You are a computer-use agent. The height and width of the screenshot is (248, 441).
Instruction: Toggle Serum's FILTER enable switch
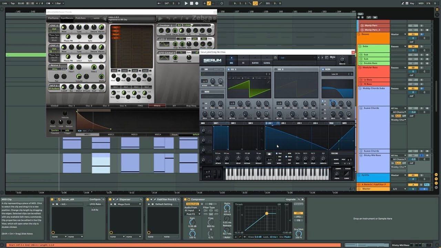tap(323, 69)
